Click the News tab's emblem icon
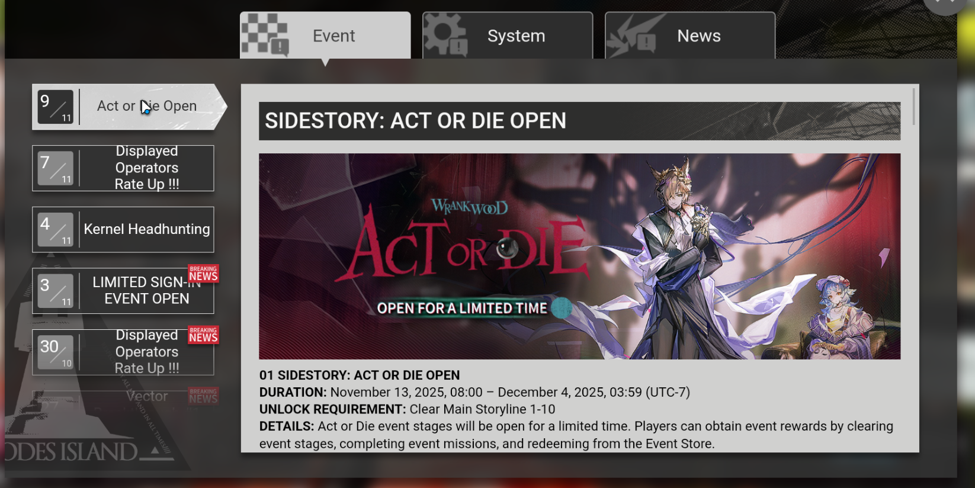975x488 pixels. [x=633, y=35]
